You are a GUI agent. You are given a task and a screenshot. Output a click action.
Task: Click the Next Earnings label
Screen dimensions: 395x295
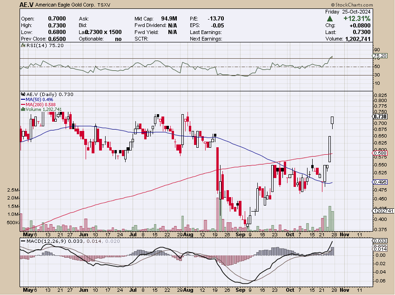tap(206, 39)
